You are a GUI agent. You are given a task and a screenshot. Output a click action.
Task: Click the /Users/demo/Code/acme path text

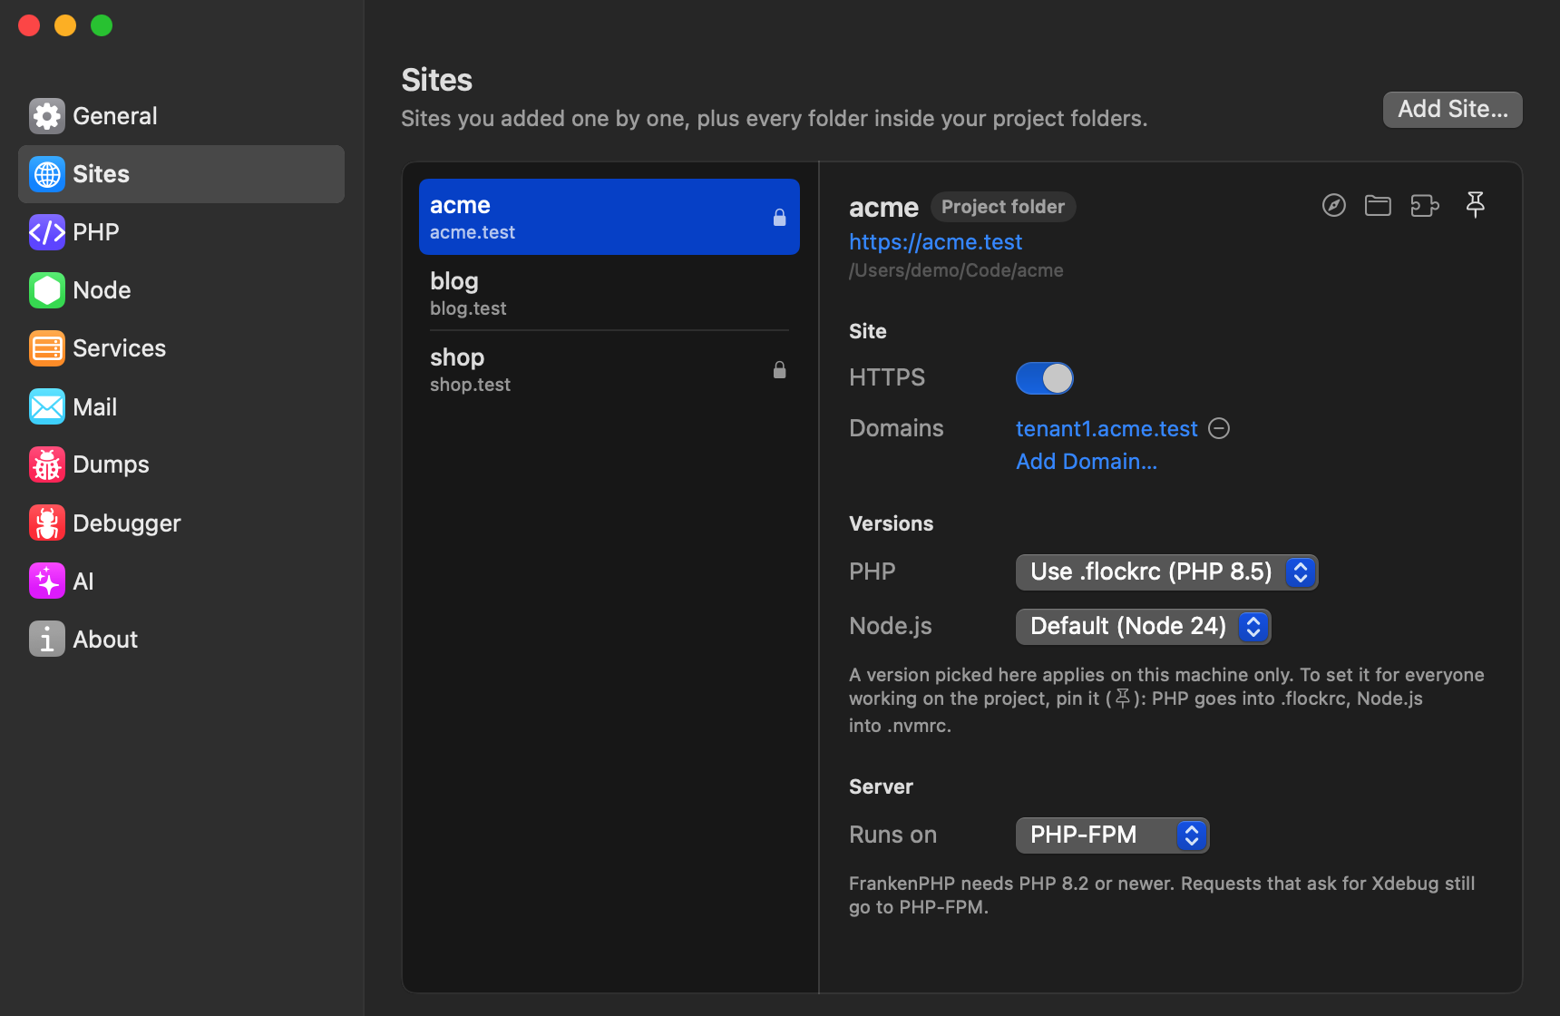(x=956, y=270)
